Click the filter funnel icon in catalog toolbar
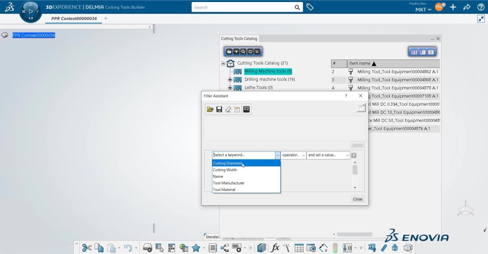This screenshot has height=254, width=488. tap(236, 52)
